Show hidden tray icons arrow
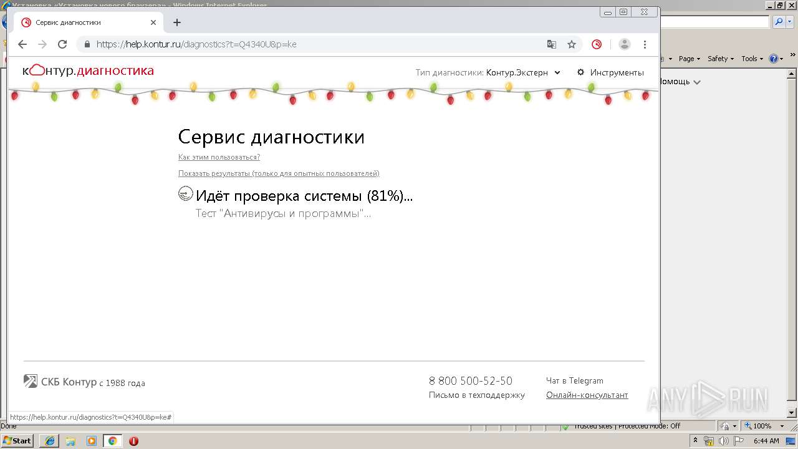The height and width of the screenshot is (449, 798). tap(696, 440)
